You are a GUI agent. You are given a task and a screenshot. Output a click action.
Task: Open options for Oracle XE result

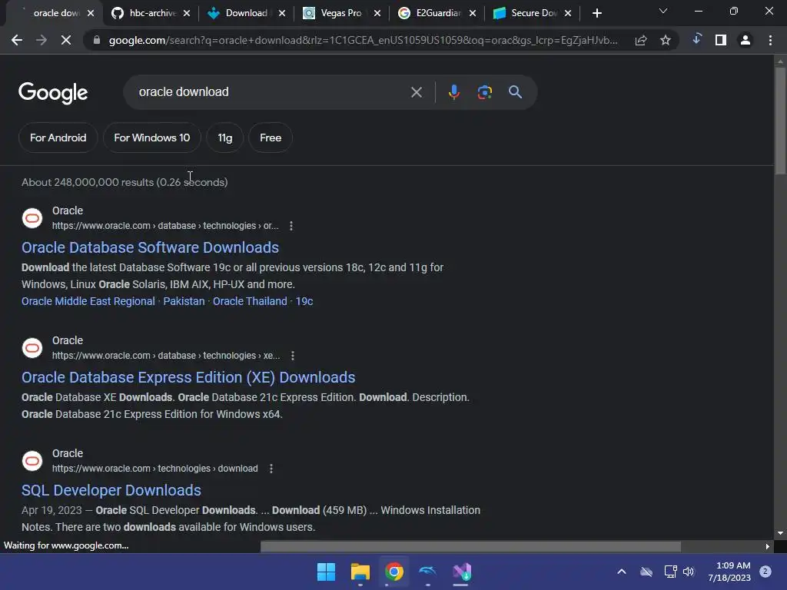tap(293, 356)
